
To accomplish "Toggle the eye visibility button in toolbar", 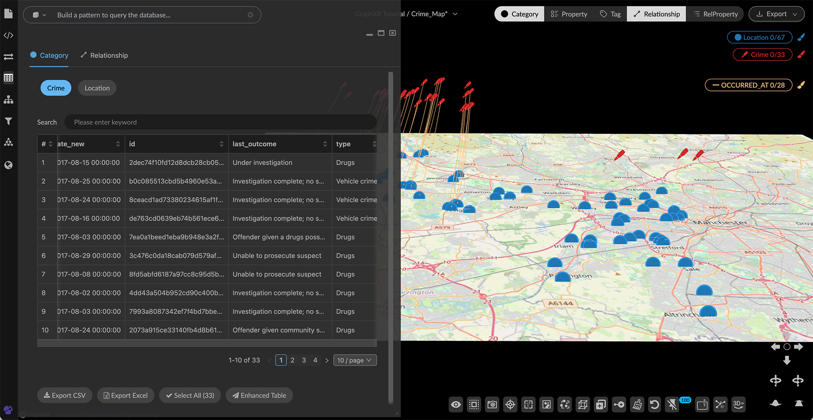I will click(x=456, y=405).
